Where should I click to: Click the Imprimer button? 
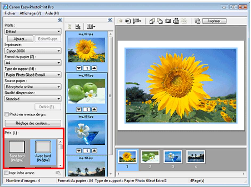pos(214,21)
